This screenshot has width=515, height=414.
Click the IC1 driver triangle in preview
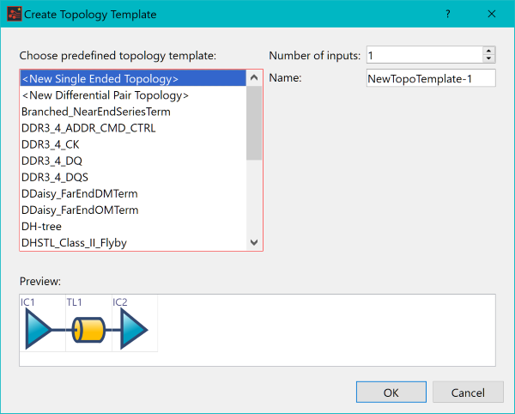[39, 329]
